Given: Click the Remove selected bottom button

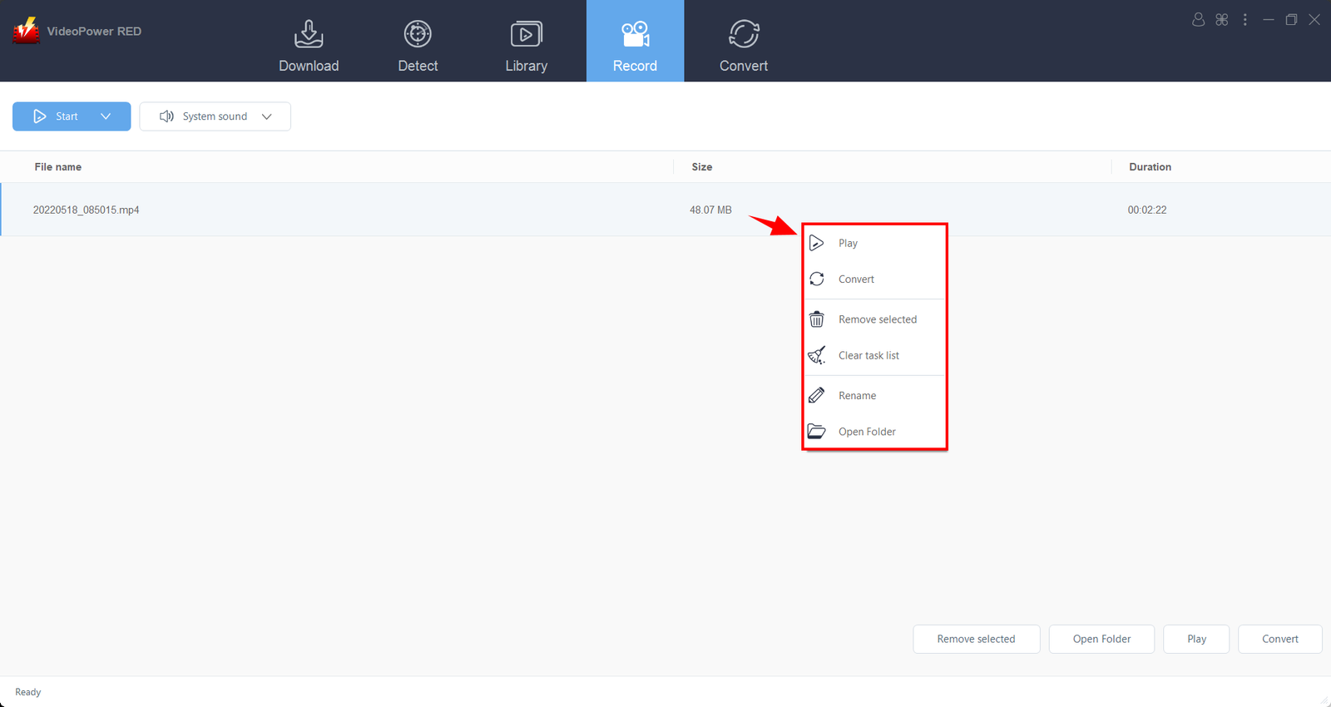Looking at the screenshot, I should coord(977,639).
